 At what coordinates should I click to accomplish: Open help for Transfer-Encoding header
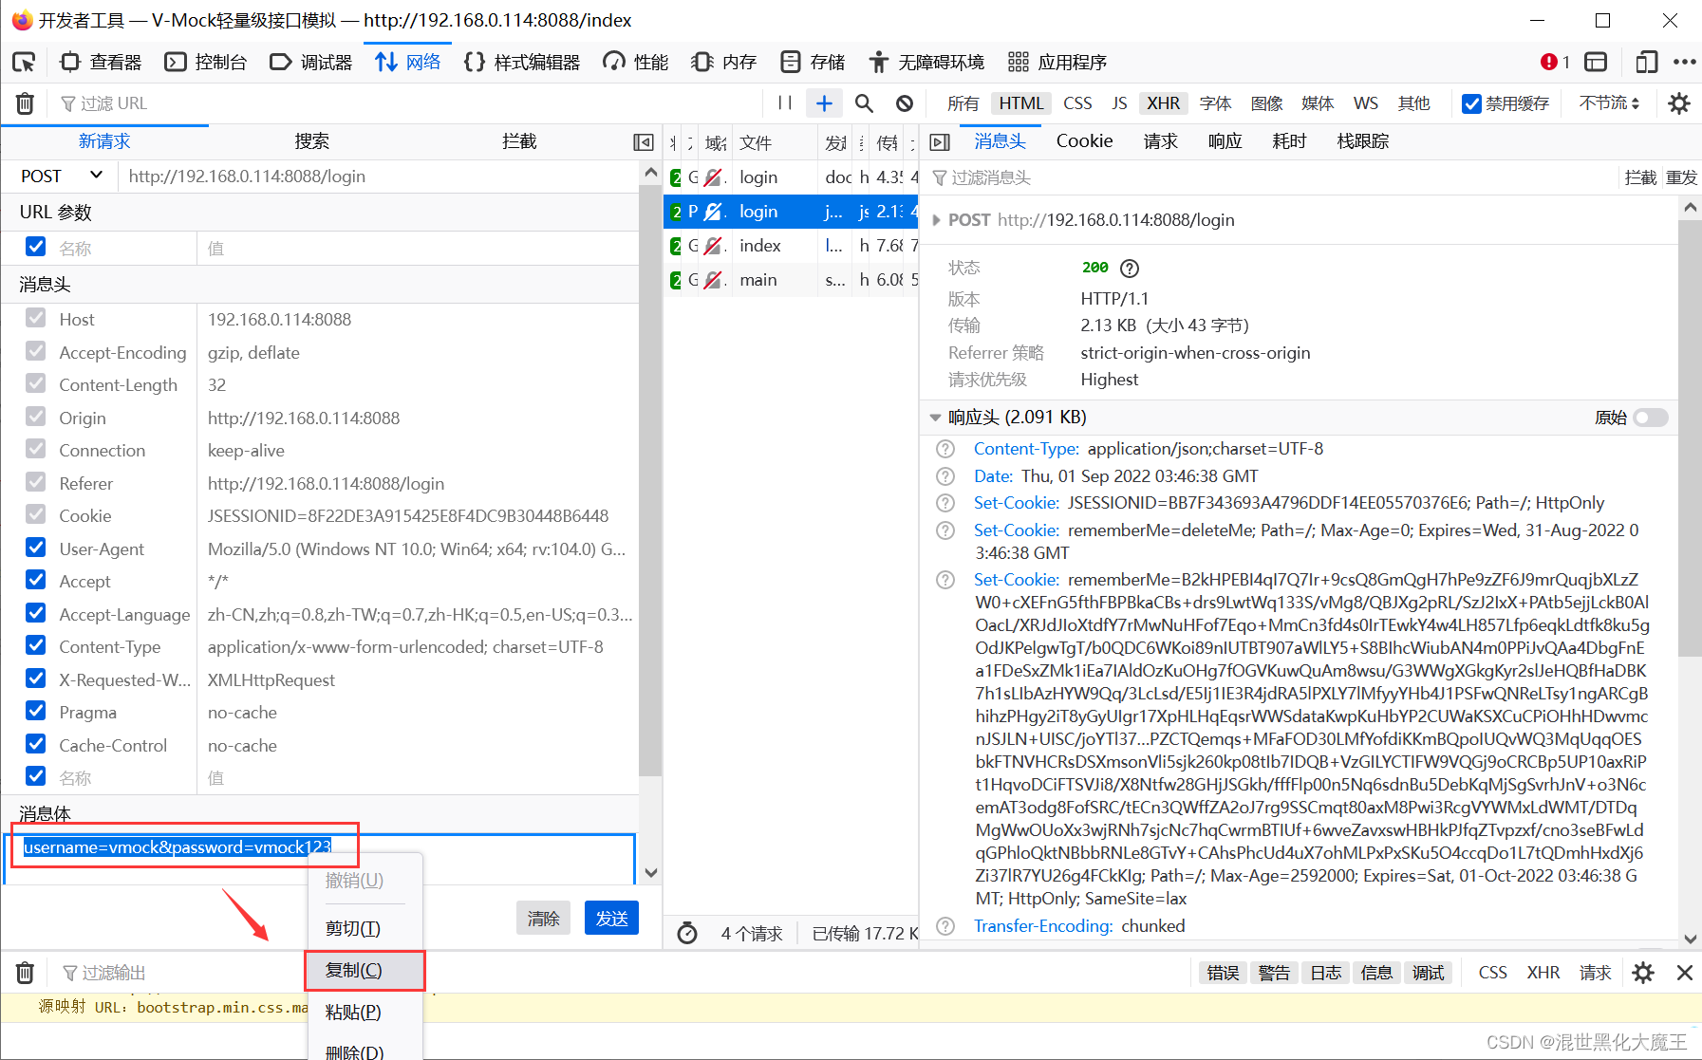(945, 926)
